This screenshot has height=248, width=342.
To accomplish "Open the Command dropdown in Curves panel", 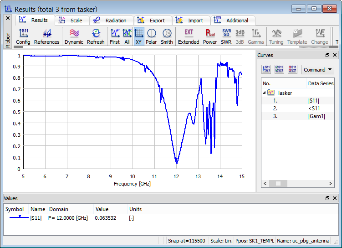I will [317, 70].
